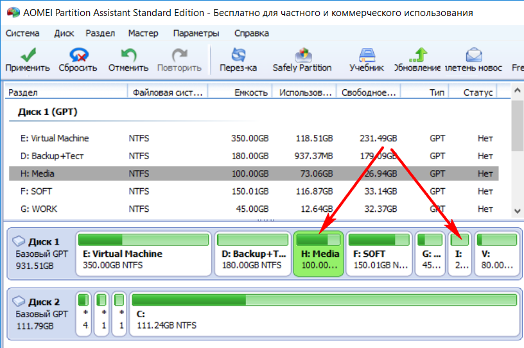Open the Мастер menu
Screen dimensions: 524x348
(x=143, y=33)
